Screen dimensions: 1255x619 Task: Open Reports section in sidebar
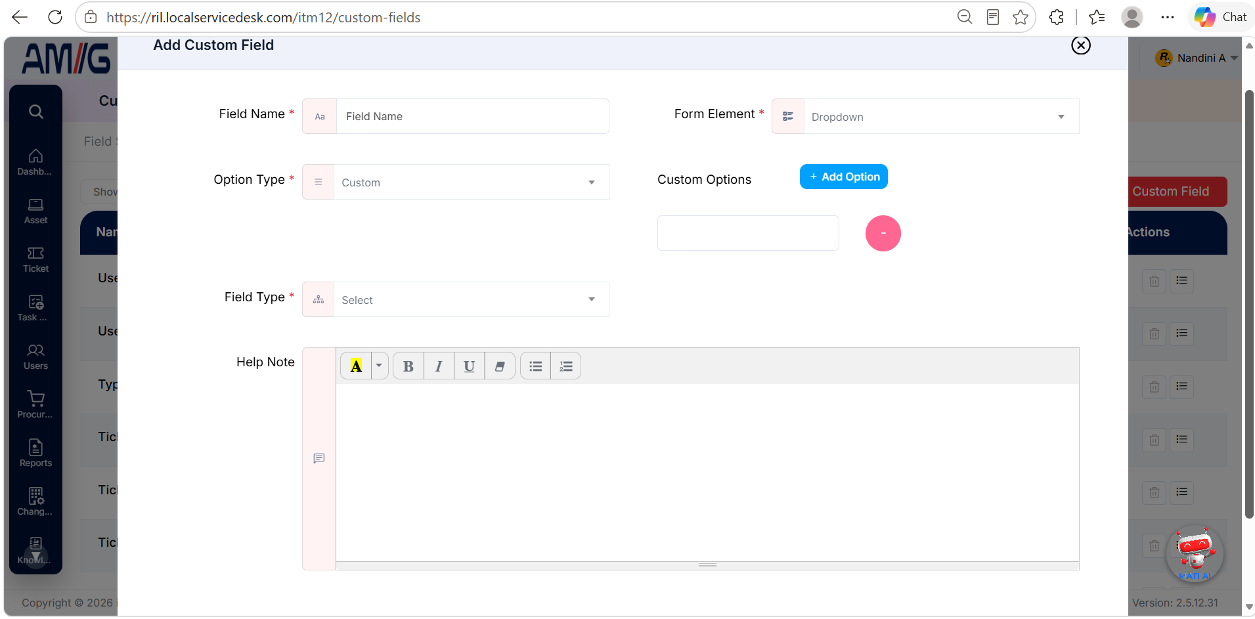click(x=35, y=454)
